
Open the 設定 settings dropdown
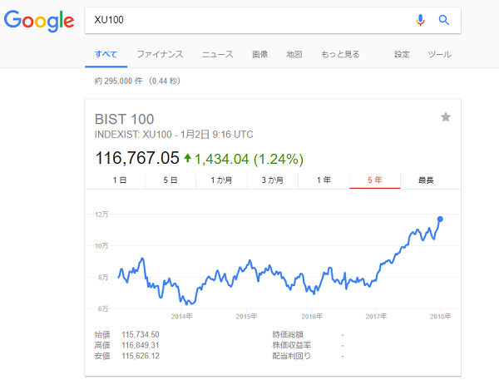point(402,54)
